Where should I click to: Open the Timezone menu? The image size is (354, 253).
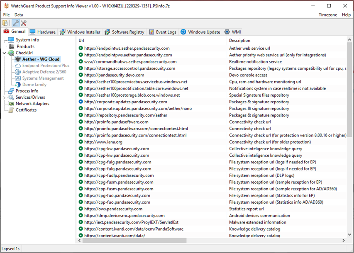pos(328,15)
